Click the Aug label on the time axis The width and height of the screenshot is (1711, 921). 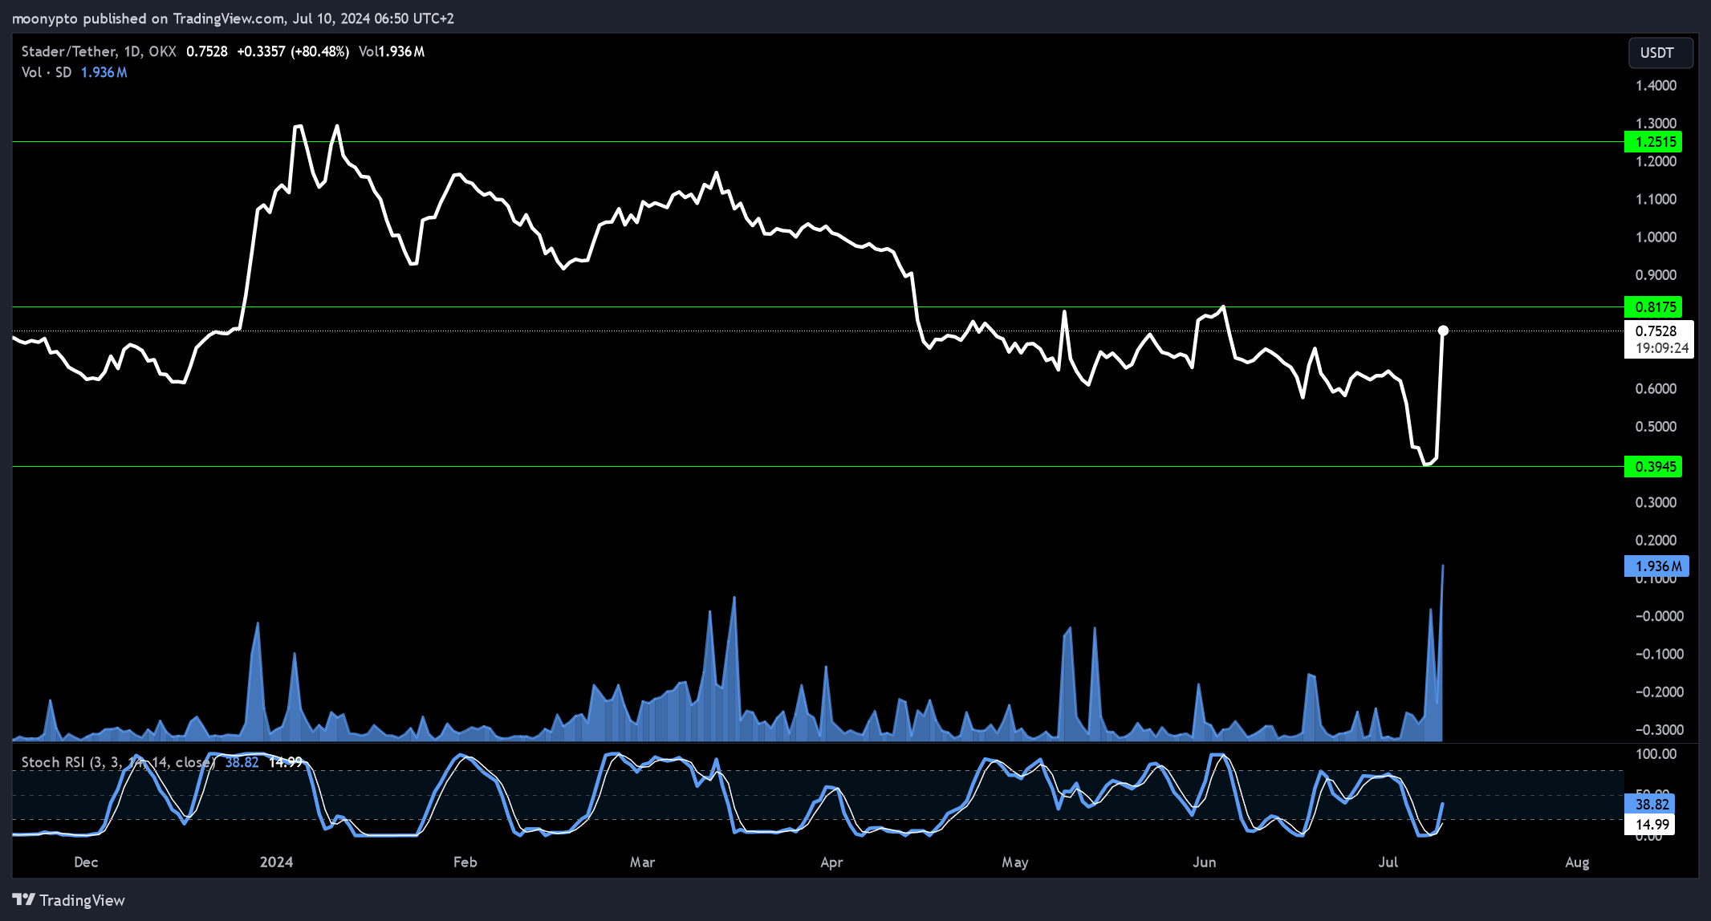[1577, 862]
